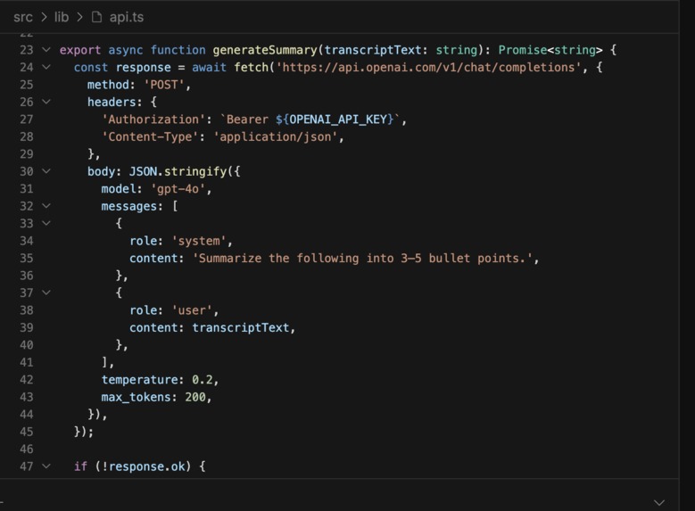Click the file icon beside api.ts
This screenshot has height=511, width=695.
pyautogui.click(x=96, y=17)
